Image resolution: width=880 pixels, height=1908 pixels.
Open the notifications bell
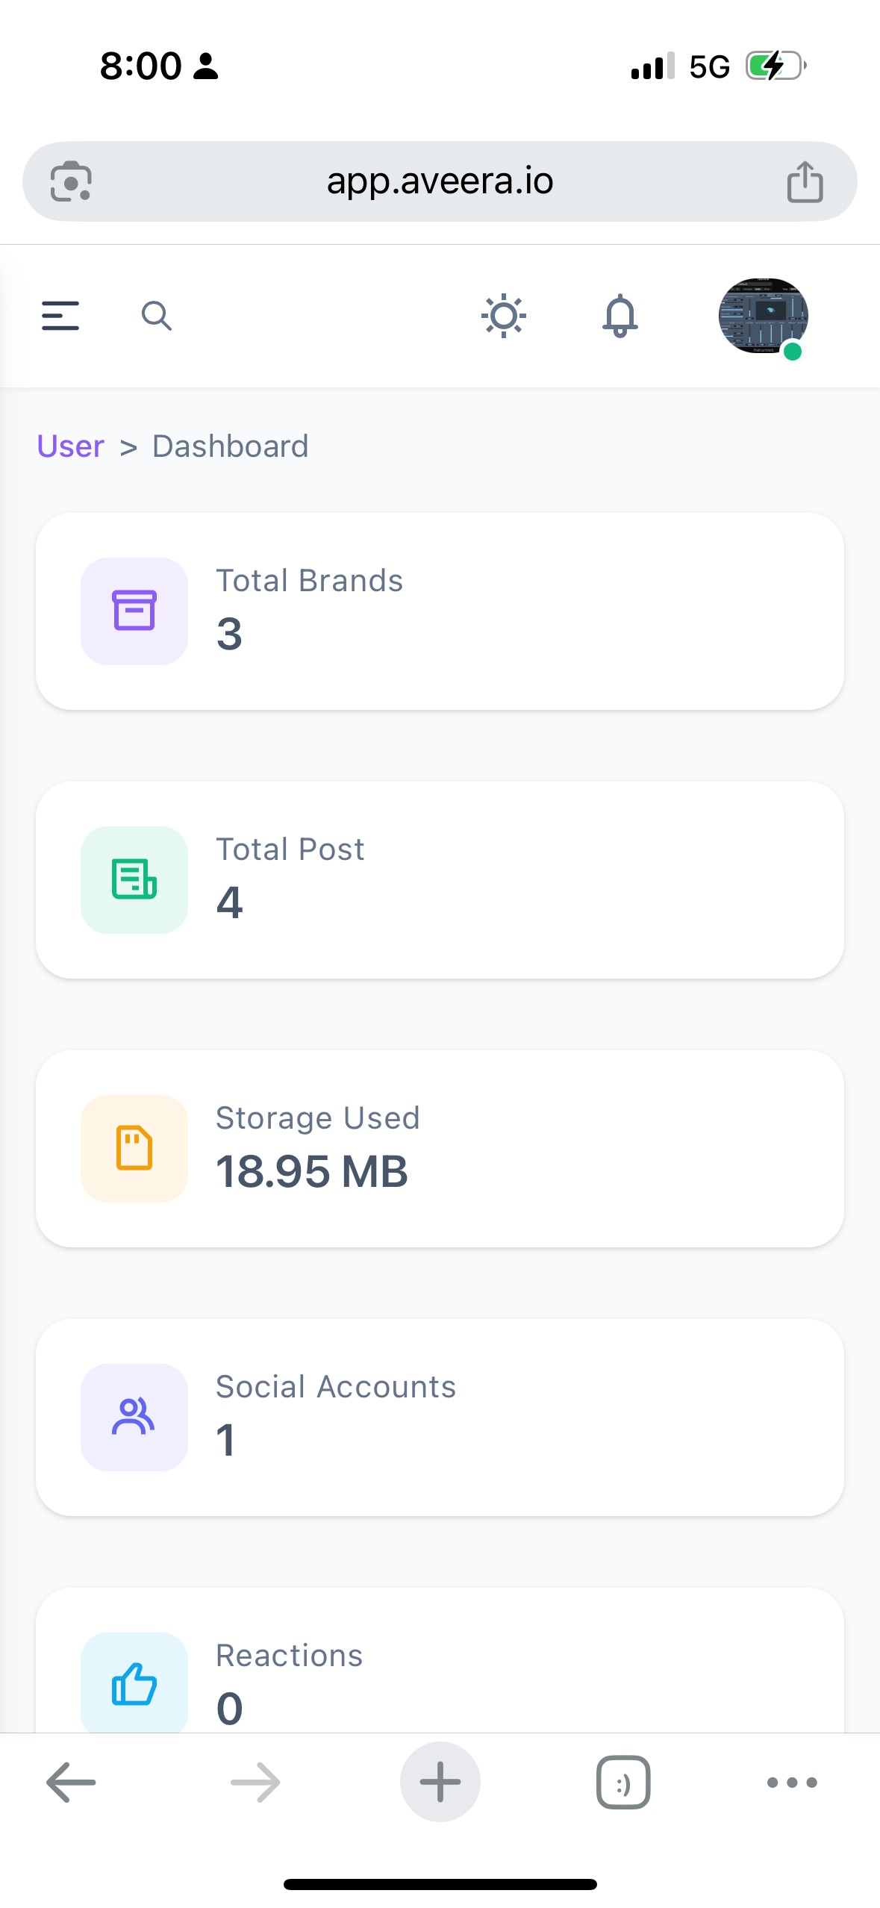pyautogui.click(x=620, y=316)
